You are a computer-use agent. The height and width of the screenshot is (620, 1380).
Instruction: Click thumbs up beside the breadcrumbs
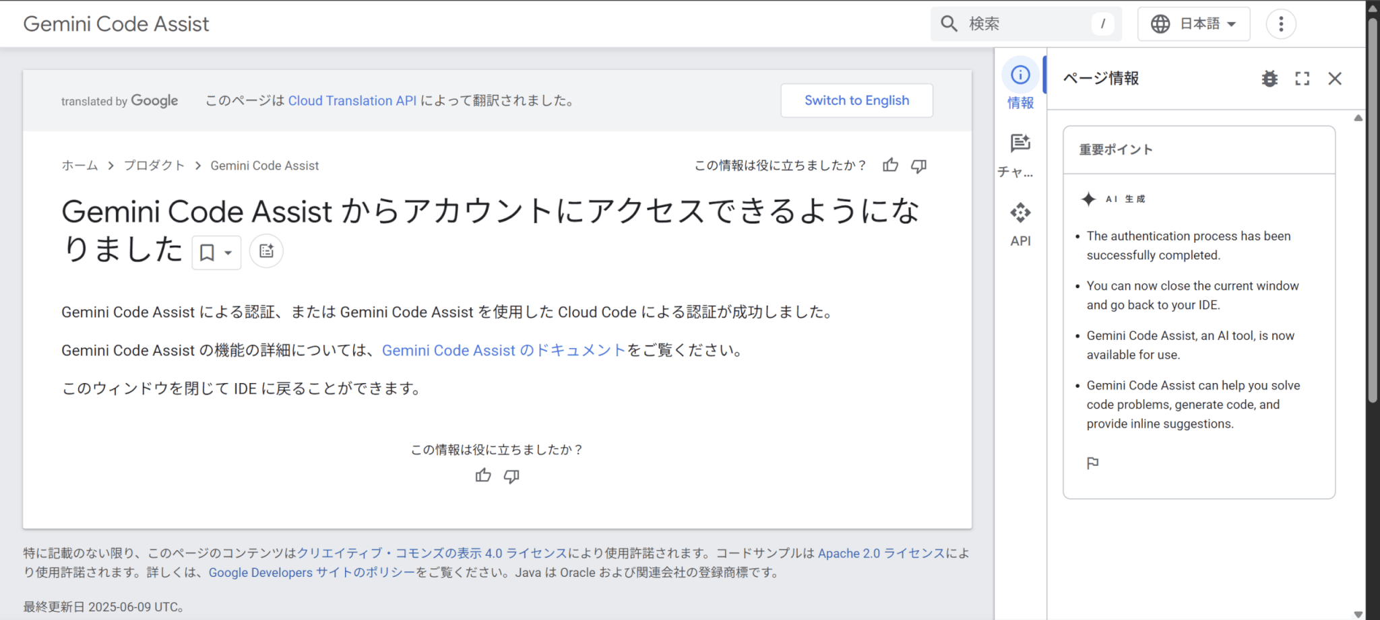[x=890, y=166]
